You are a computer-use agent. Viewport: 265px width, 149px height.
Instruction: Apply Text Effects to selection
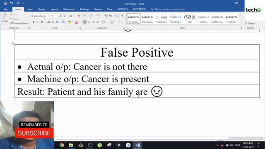63,22
